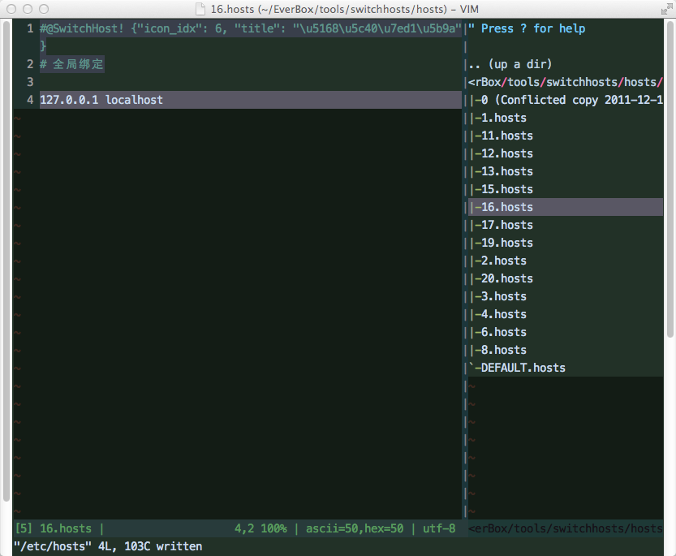Viewport: 676px width, 556px height.
Task: Click the 16.hosts status line label
Action: point(65,528)
